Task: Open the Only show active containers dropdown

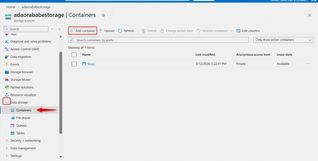Action: pyautogui.click(x=283, y=40)
